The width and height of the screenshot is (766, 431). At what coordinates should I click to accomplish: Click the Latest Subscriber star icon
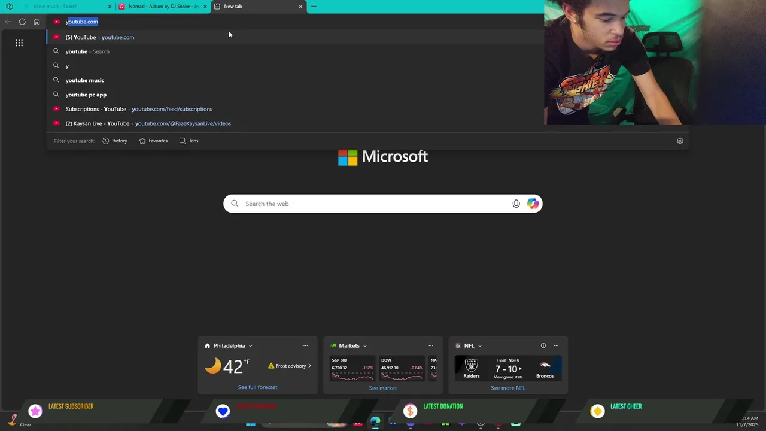35,411
